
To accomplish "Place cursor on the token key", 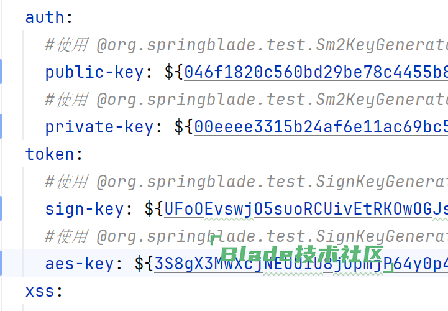I will pyautogui.click(x=48, y=154).
